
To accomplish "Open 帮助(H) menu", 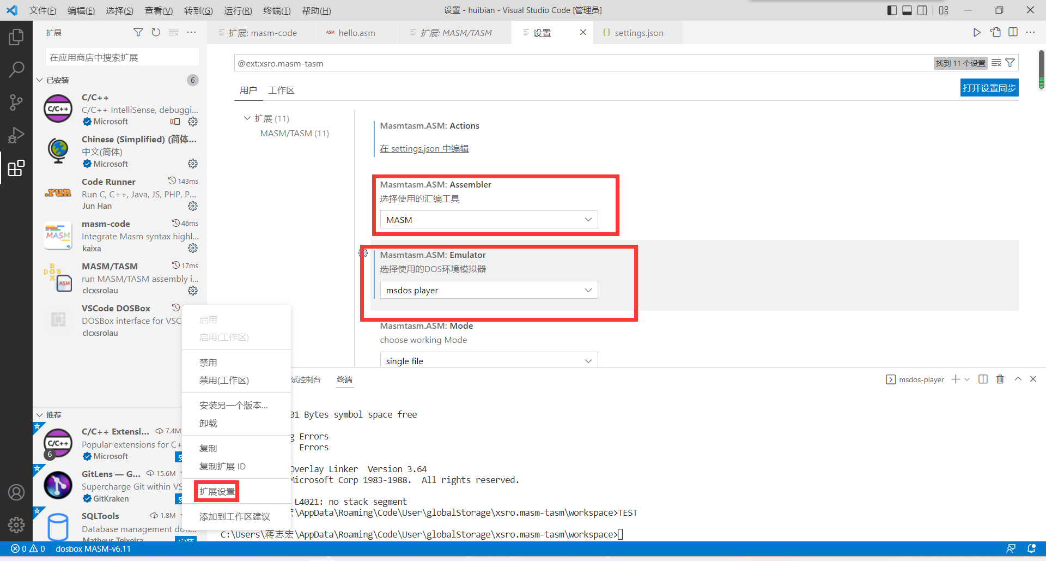I will click(317, 10).
